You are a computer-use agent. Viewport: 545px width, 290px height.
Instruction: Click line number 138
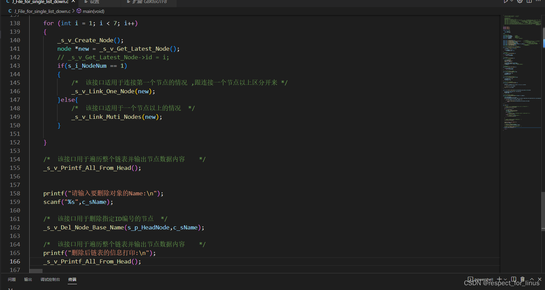pos(15,23)
